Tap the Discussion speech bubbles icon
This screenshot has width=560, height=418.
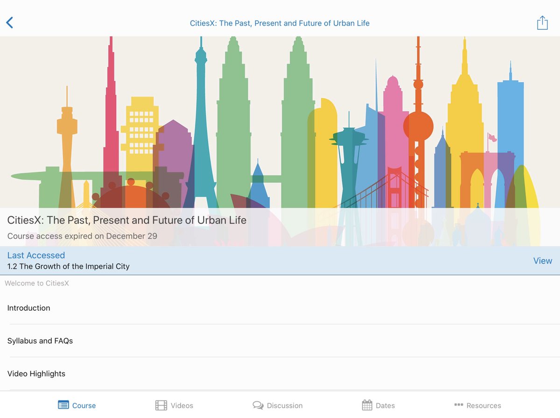click(x=258, y=405)
